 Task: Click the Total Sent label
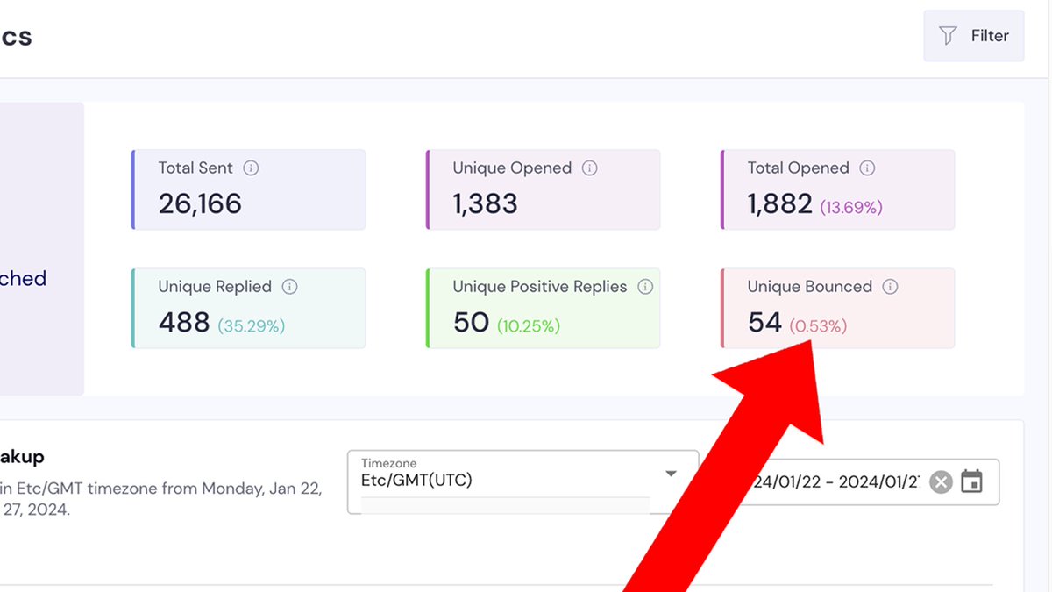[x=195, y=168]
